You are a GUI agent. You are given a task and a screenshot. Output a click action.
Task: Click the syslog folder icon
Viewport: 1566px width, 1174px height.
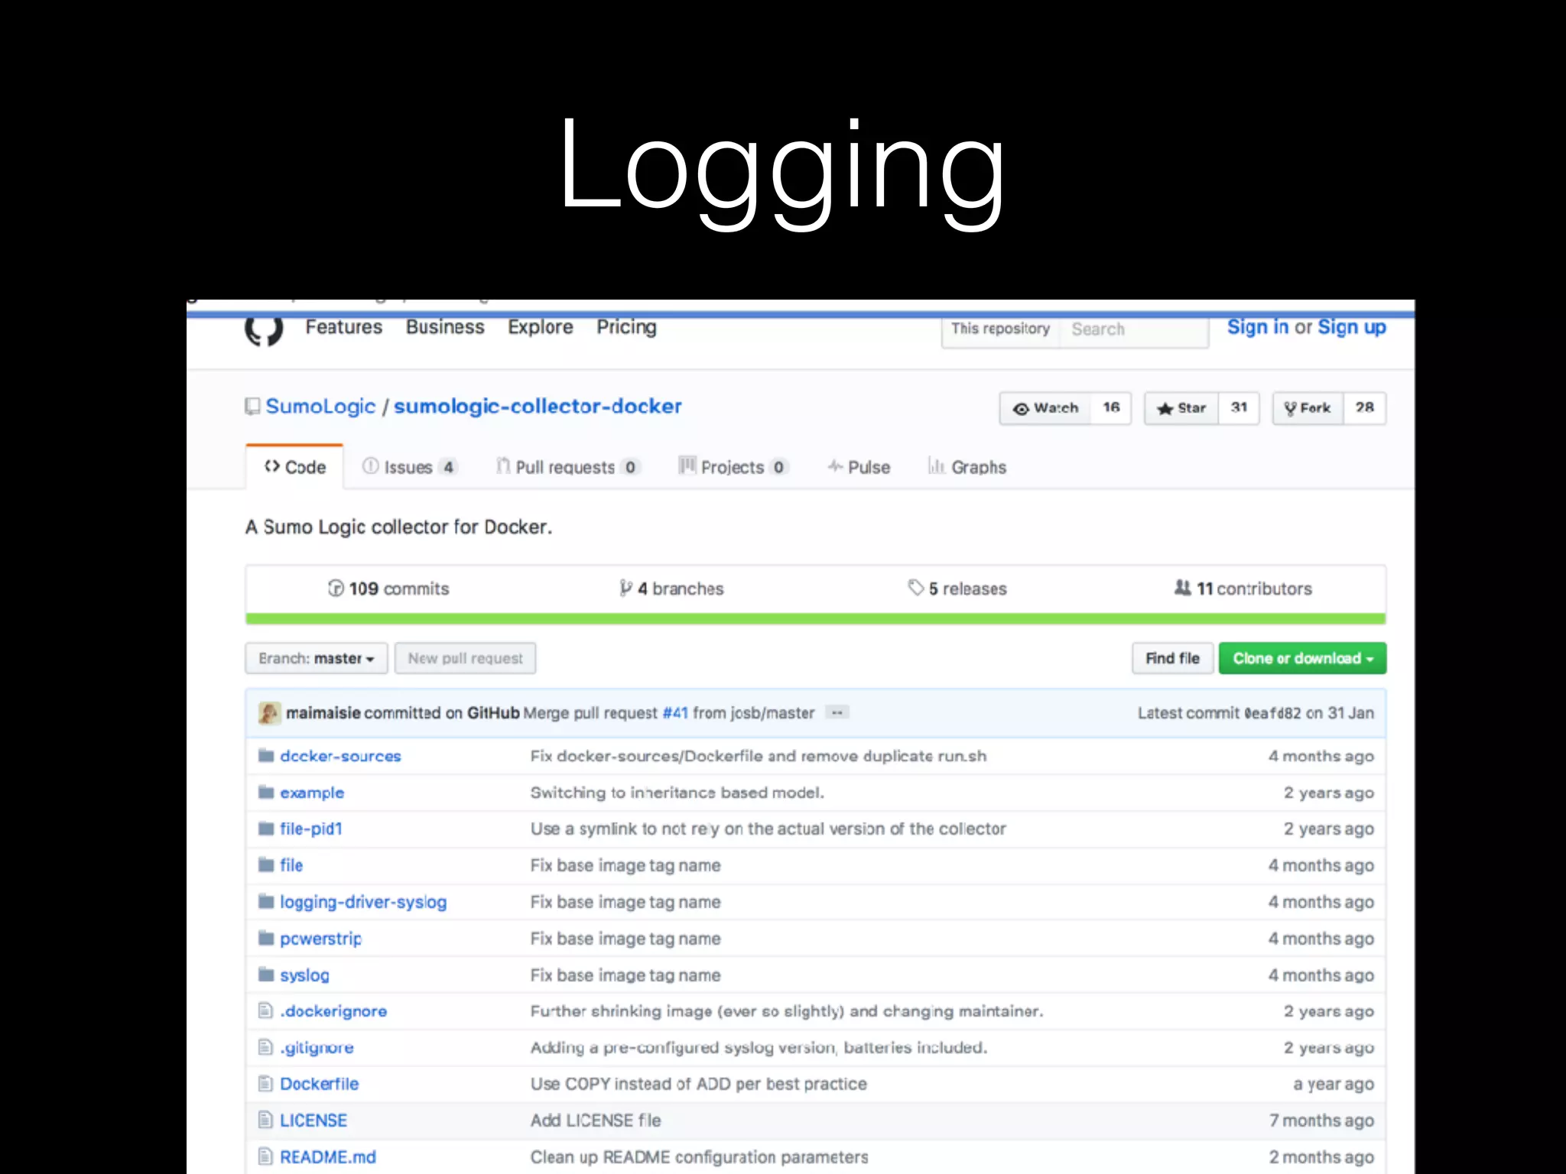(x=266, y=974)
